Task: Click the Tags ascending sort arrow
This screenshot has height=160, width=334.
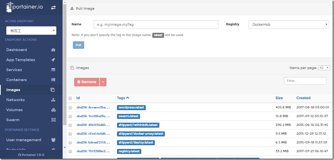Action: click(x=128, y=98)
